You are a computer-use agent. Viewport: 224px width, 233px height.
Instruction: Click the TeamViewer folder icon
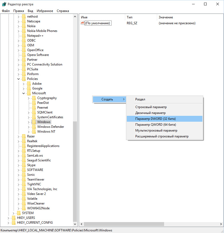point(24,179)
